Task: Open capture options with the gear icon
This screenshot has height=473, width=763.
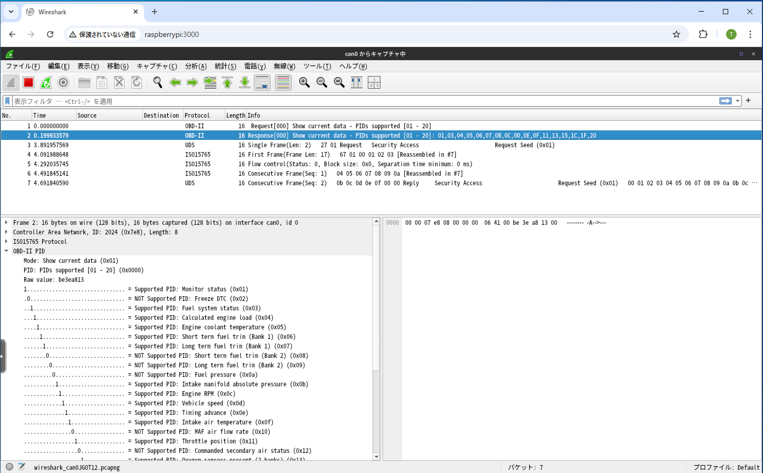Action: (x=64, y=82)
